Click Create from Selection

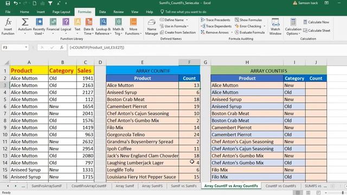(x=178, y=32)
